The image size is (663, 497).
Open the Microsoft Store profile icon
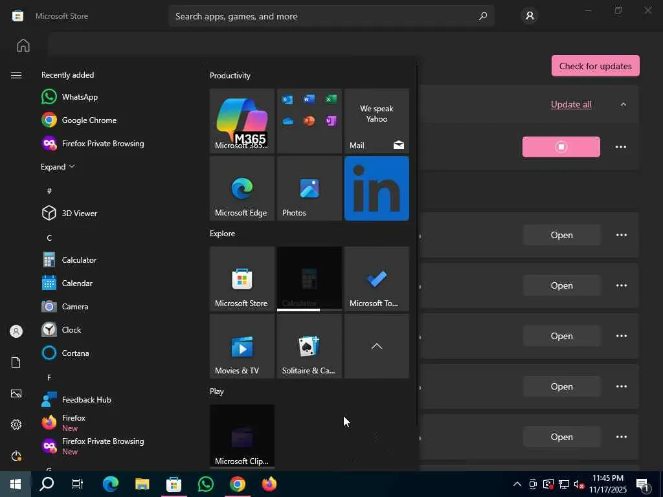(530, 16)
